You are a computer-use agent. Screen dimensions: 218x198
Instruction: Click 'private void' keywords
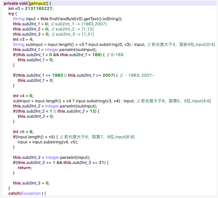16,3
